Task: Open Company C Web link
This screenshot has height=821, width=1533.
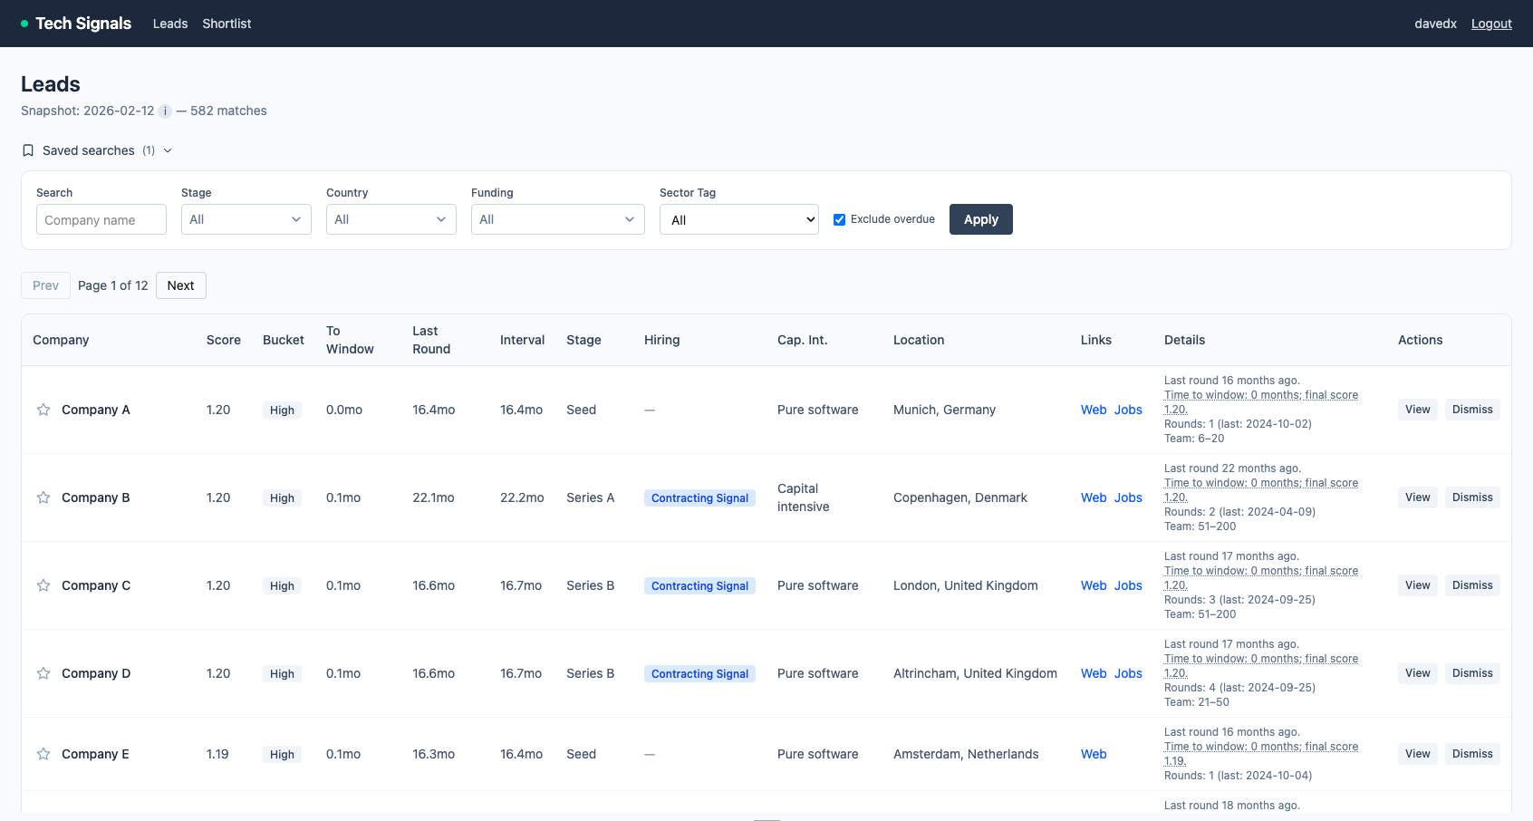Action: point(1094,585)
